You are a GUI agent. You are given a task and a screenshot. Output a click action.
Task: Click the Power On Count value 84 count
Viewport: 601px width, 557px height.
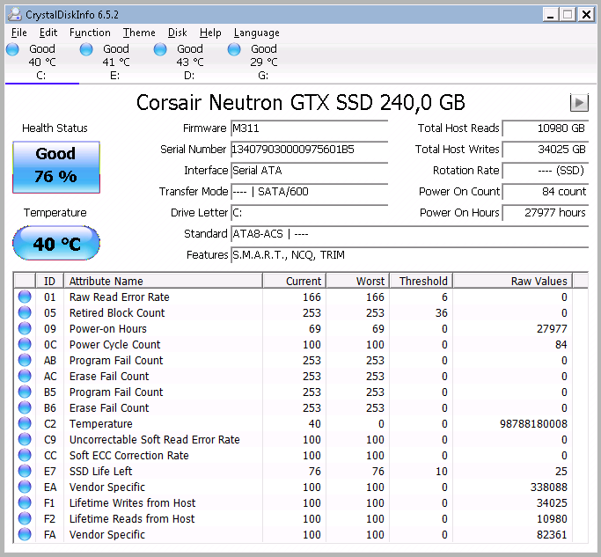546,192
